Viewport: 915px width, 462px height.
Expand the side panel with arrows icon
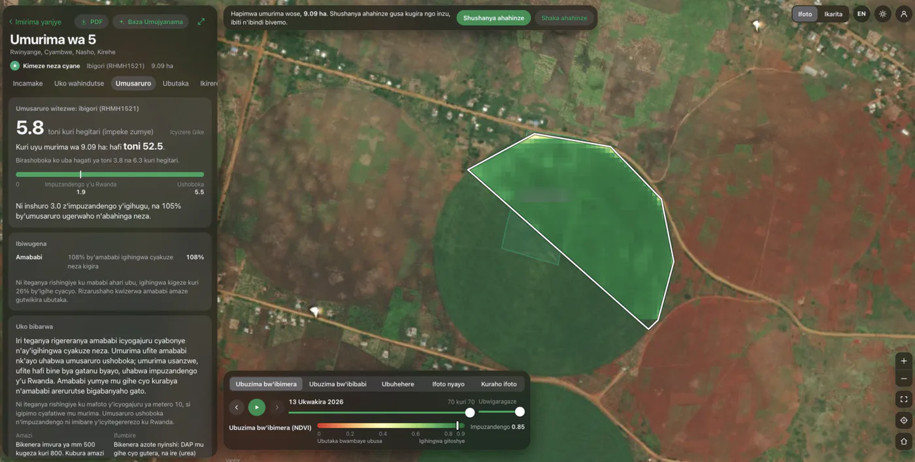(x=201, y=22)
